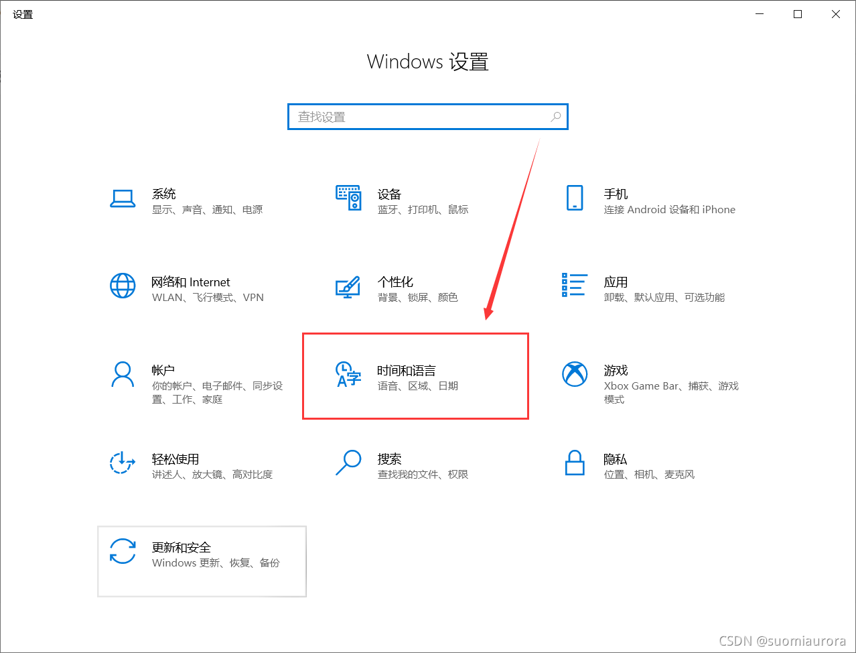Open the 隐私 title
The height and width of the screenshot is (653, 856).
pyautogui.click(x=616, y=459)
